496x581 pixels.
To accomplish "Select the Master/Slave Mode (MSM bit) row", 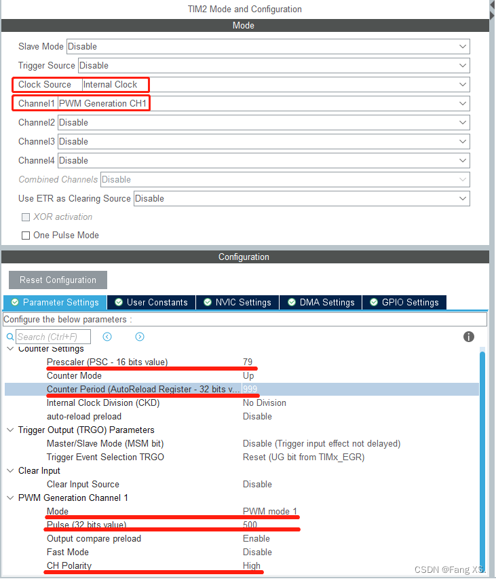I will pyautogui.click(x=242, y=443).
